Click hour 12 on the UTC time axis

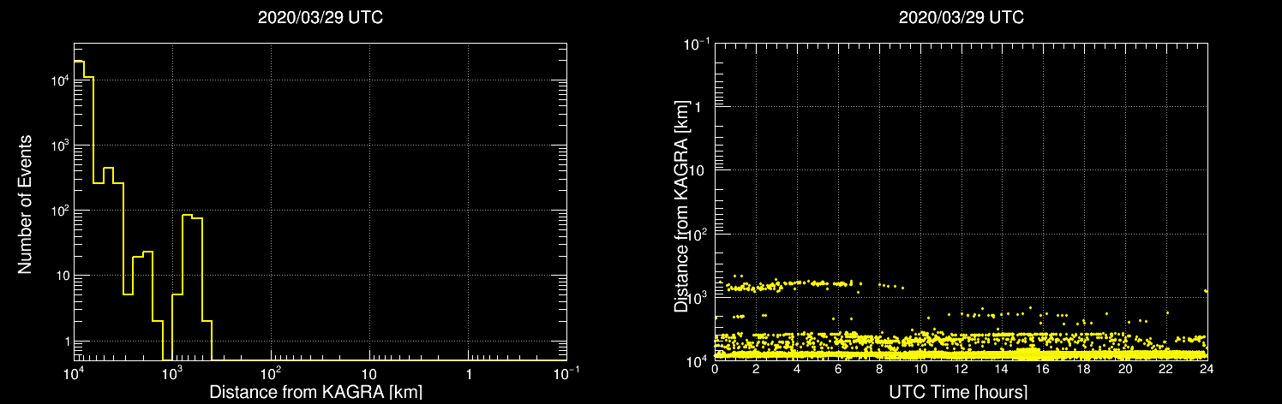point(961,370)
